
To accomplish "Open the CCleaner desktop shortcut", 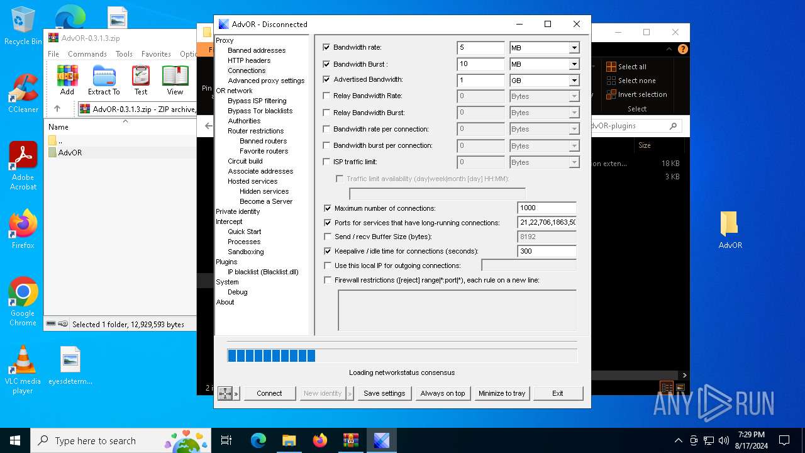I will (x=23, y=94).
